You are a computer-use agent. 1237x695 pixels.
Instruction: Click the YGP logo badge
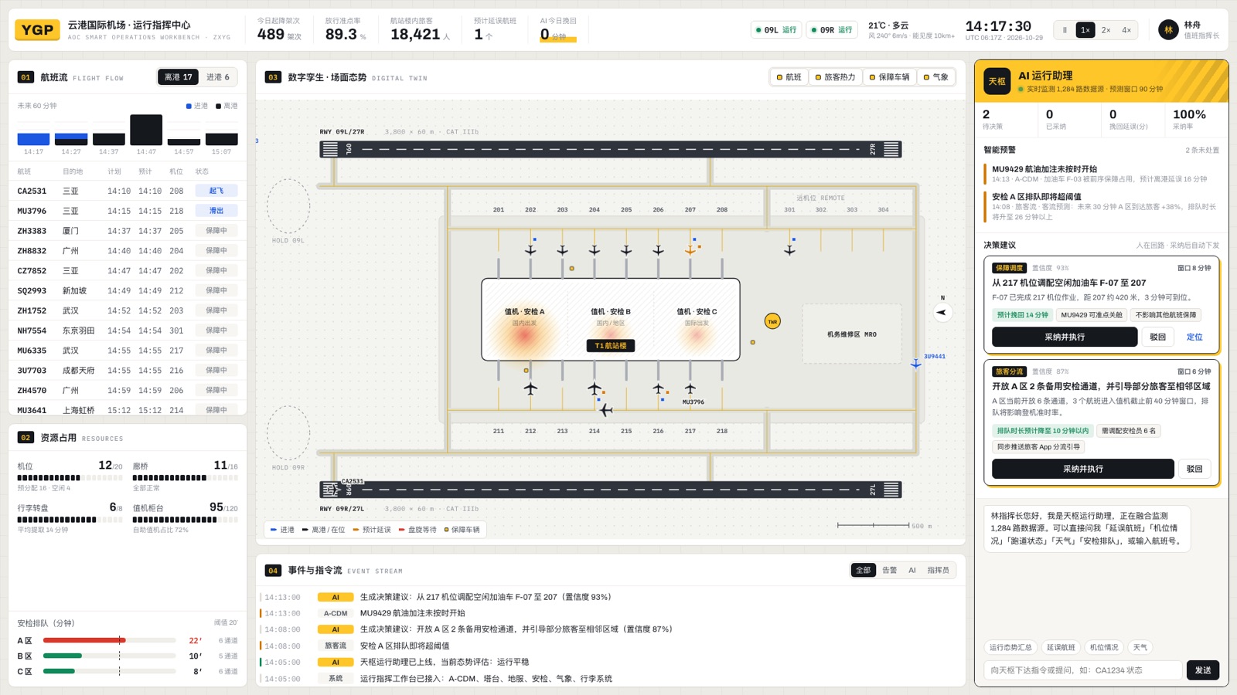tap(37, 30)
